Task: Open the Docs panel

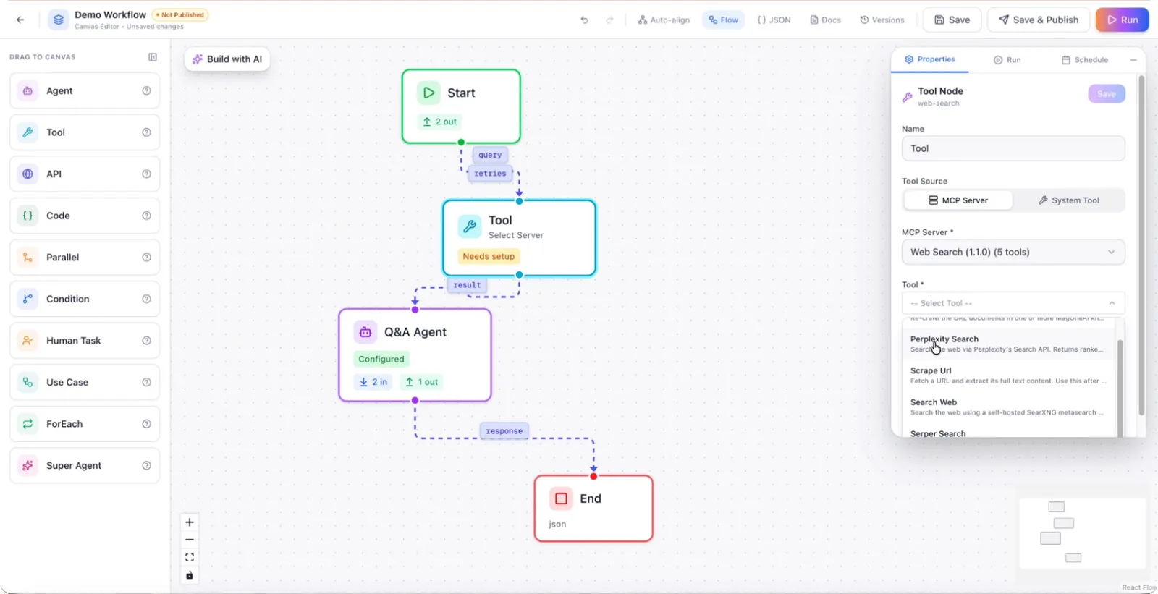Action: click(825, 20)
